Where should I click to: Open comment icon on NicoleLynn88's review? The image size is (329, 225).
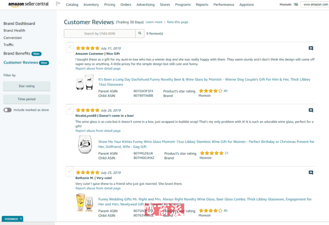click(x=311, y=110)
